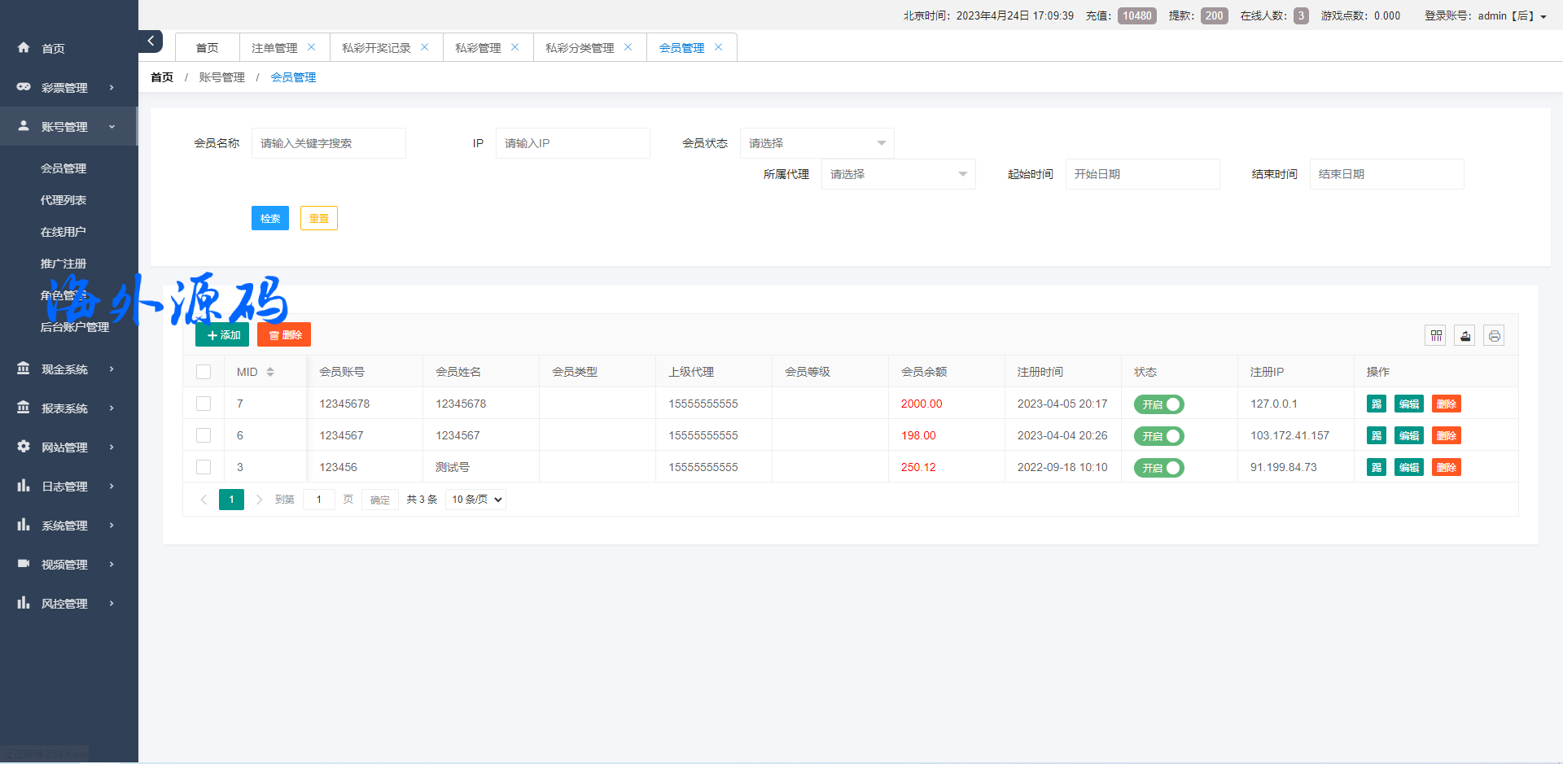1563x764 pixels.
Task: Open 代理列表 in the sidebar menu
Action: coord(63,200)
